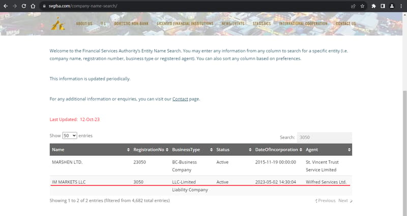The height and width of the screenshot is (216, 407).
Task: Select St. Vincent Trust Service Limited cell
Action: click(322, 166)
